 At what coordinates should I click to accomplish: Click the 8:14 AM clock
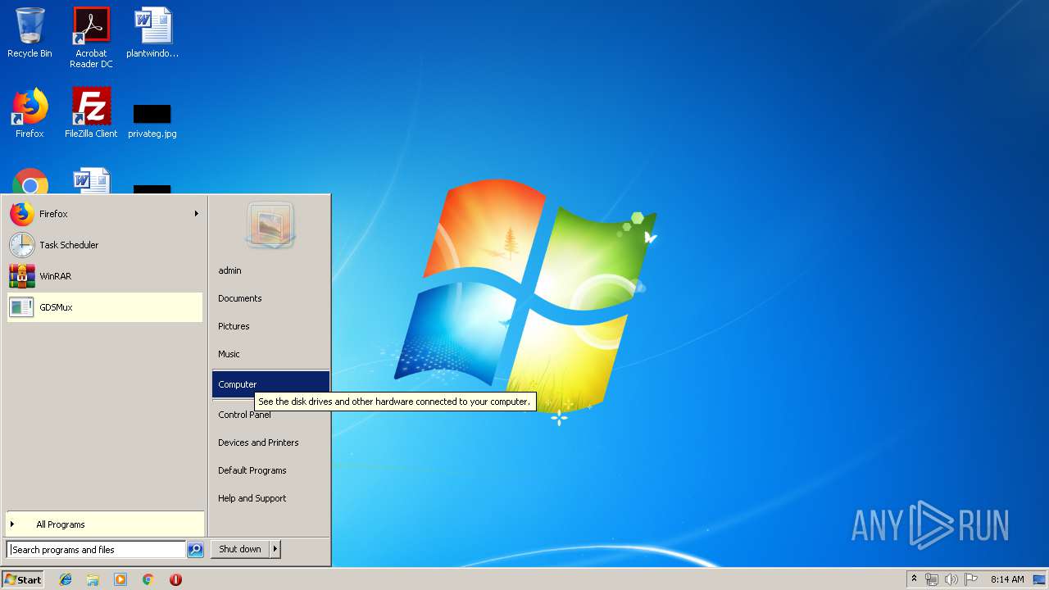1007,579
